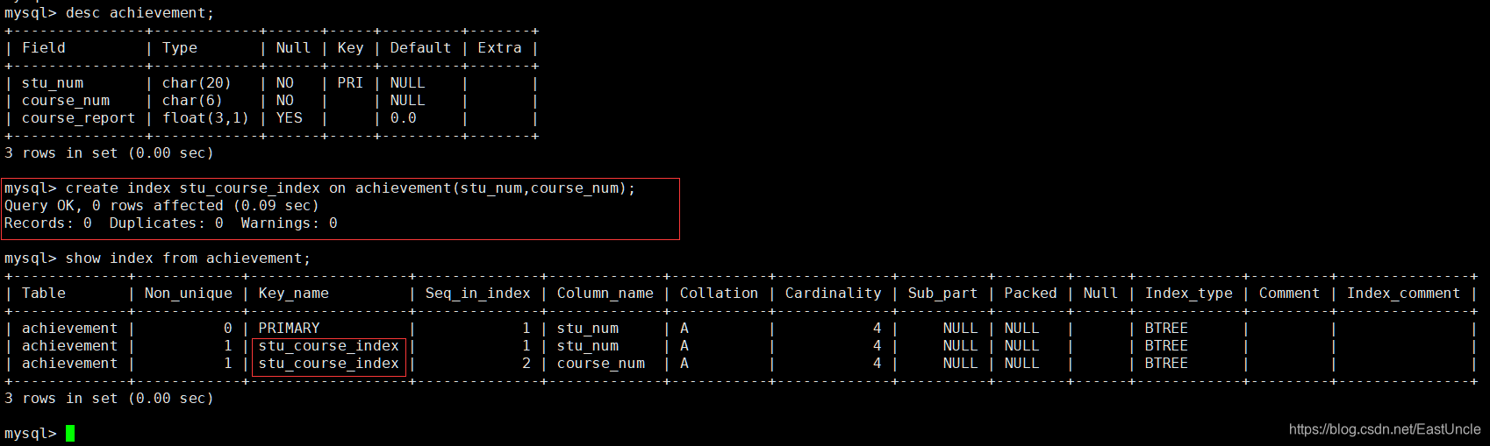Click 'BTREE' in the course_num index row
The image size is (1490, 446).
1166,364
